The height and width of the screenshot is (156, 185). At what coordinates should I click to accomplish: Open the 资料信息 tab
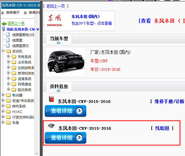pyautogui.click(x=59, y=87)
